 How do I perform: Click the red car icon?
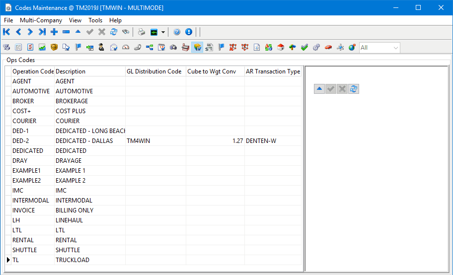click(x=328, y=48)
